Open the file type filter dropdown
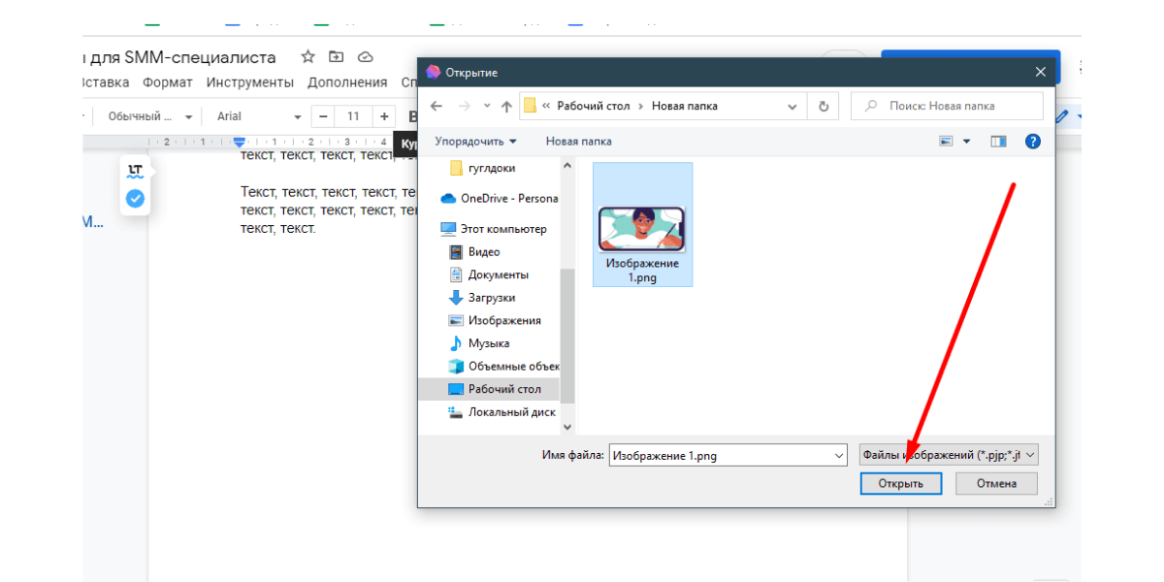The height and width of the screenshot is (582, 1164). [949, 455]
